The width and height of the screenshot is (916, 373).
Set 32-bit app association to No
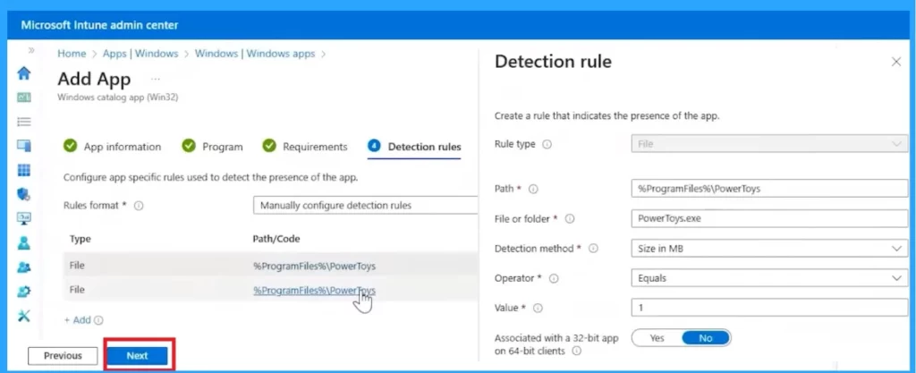pos(706,338)
